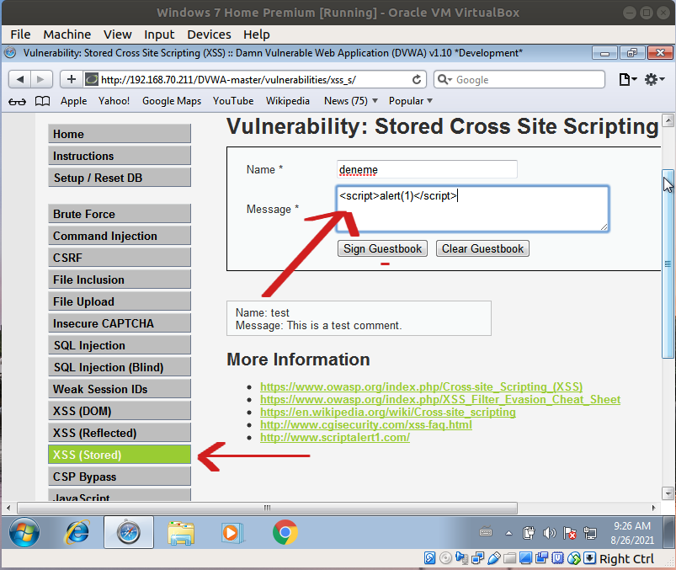The image size is (676, 570).
Task: Show hidden tray icons arrow
Action: [508, 533]
